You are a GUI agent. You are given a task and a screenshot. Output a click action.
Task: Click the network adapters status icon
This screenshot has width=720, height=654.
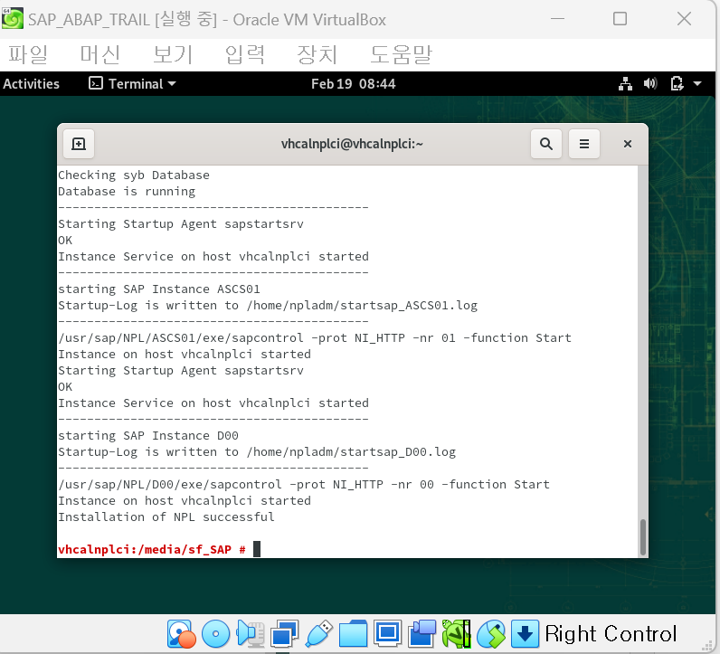285,634
